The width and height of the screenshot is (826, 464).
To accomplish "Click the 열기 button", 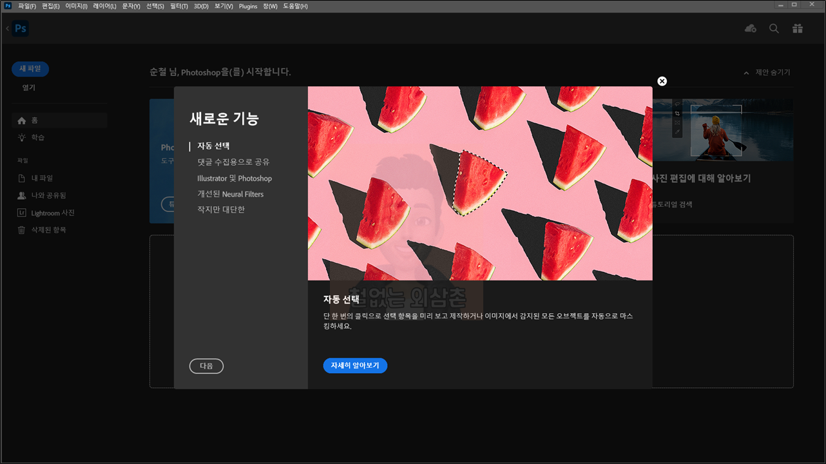I will 29,88.
